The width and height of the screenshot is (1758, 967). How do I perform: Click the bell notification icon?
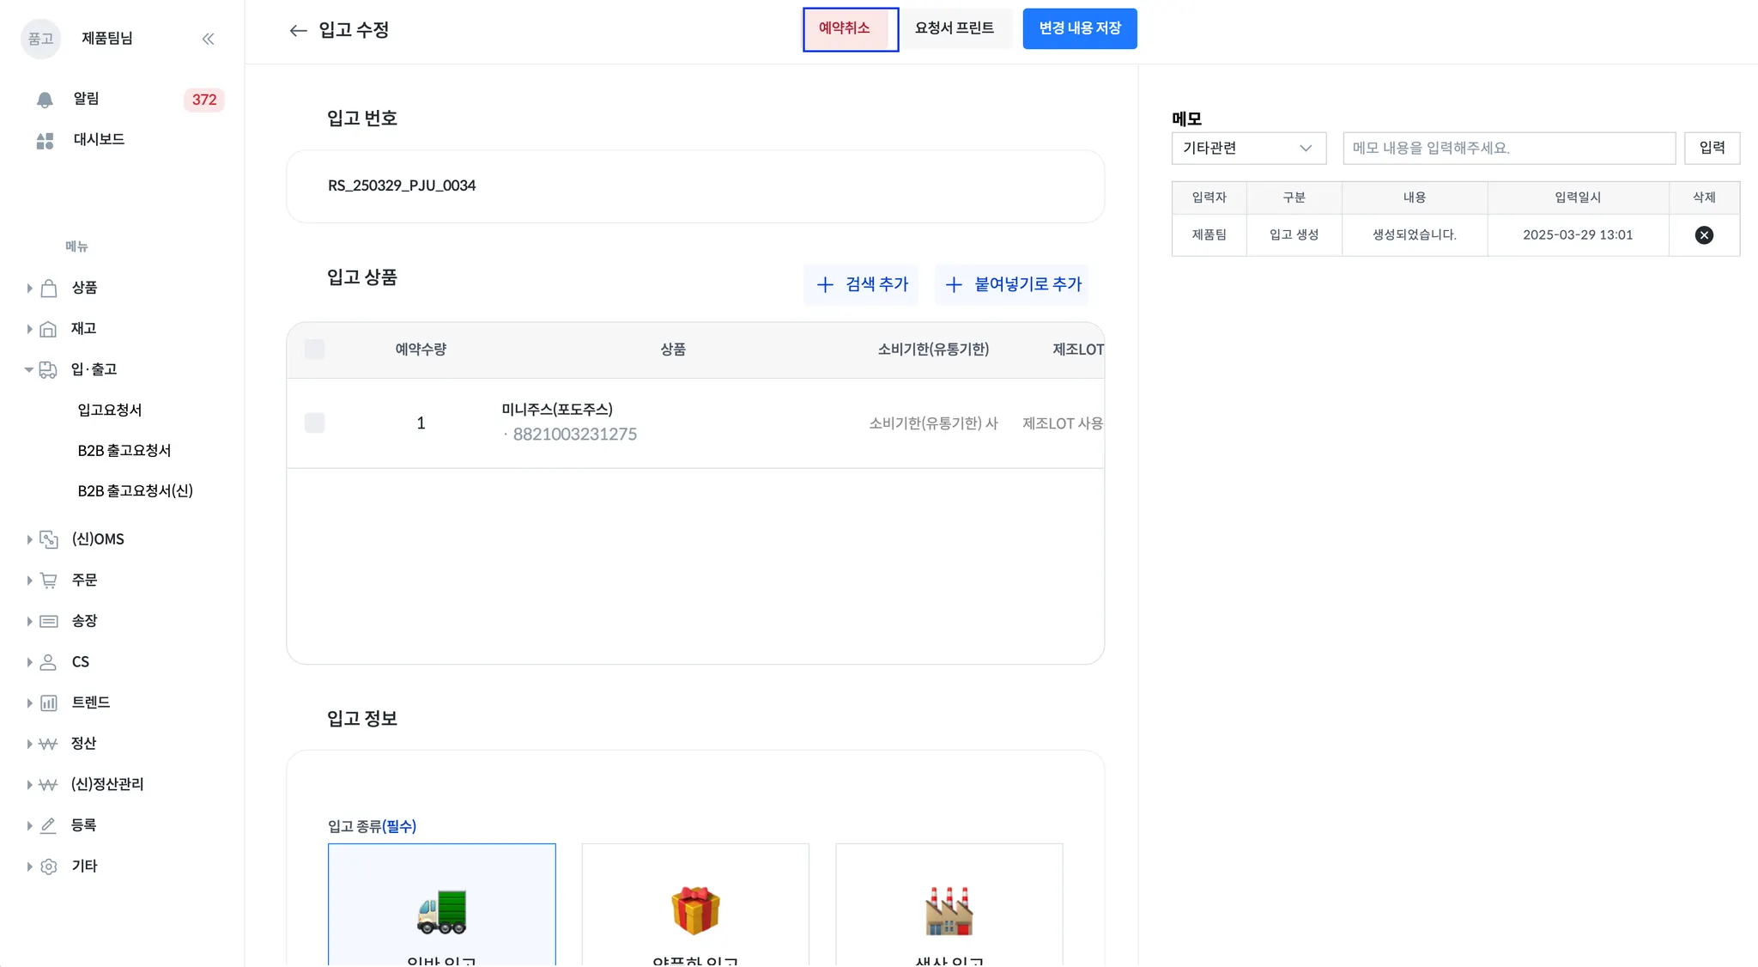[45, 100]
